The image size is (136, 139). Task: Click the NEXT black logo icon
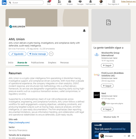[x=97, y=95]
